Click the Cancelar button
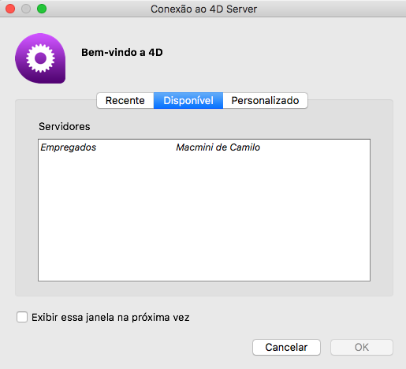Screen dimensions: 406x369 286,347
